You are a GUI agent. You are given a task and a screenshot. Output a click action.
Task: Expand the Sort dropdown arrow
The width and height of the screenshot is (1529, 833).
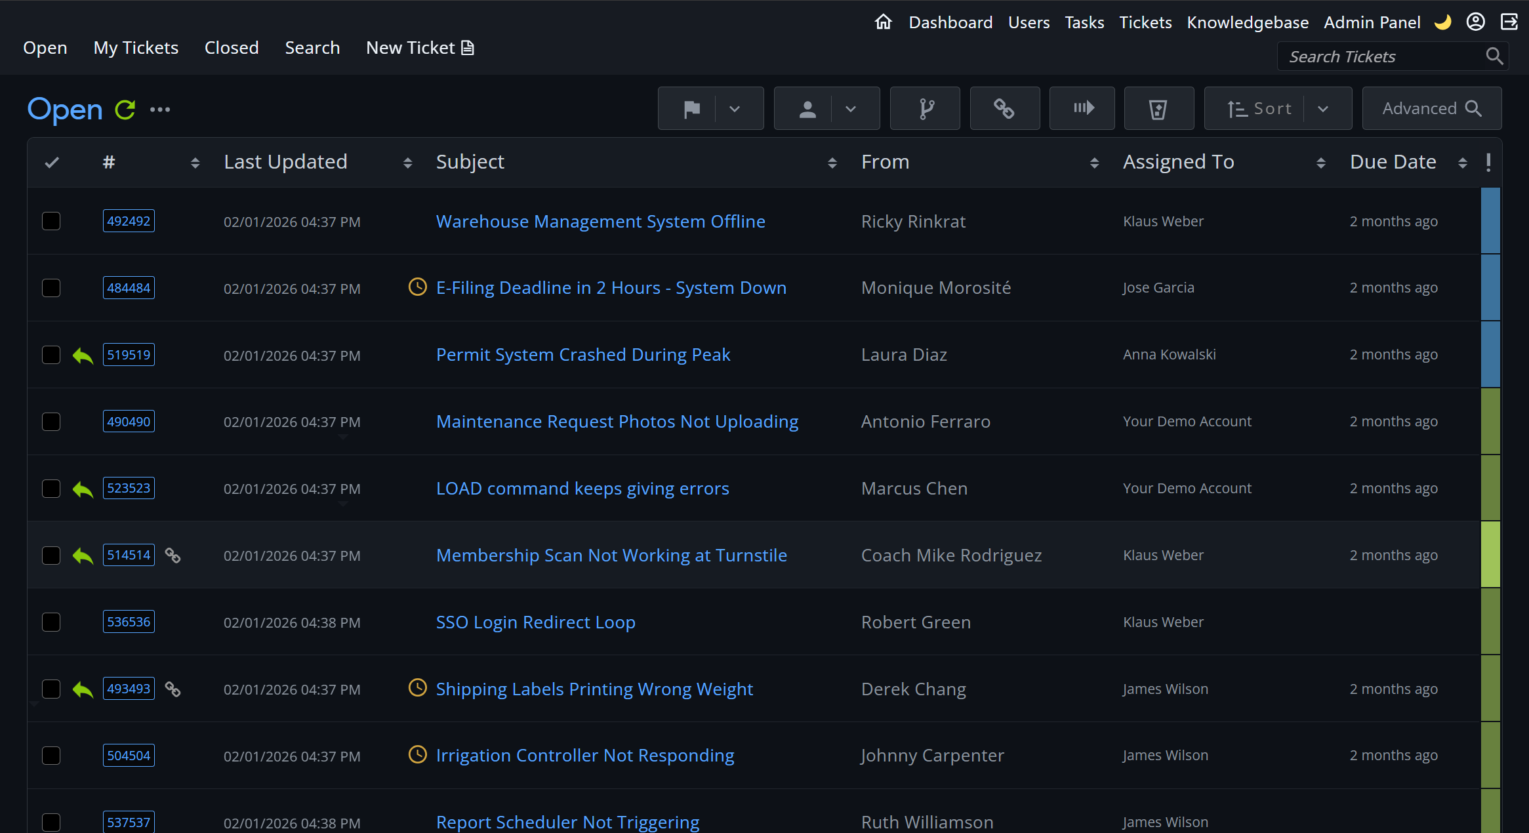coord(1323,109)
